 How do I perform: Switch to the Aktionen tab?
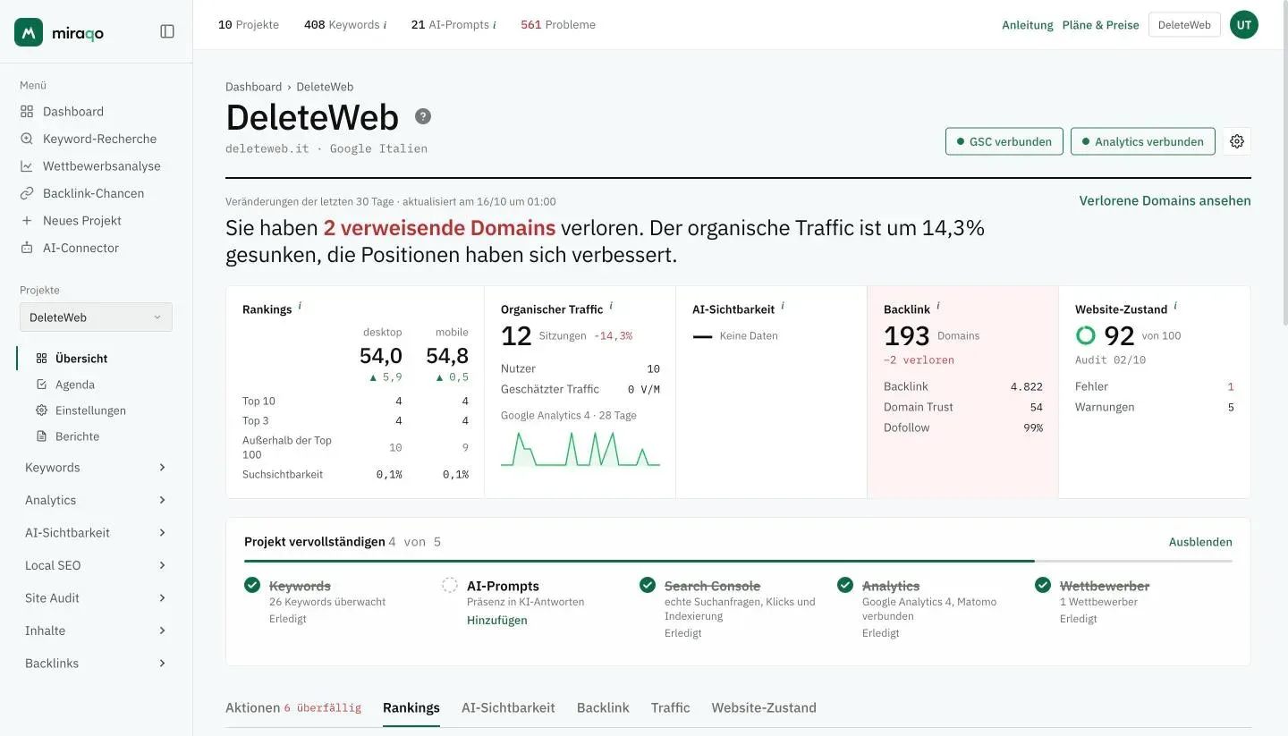pos(293,707)
